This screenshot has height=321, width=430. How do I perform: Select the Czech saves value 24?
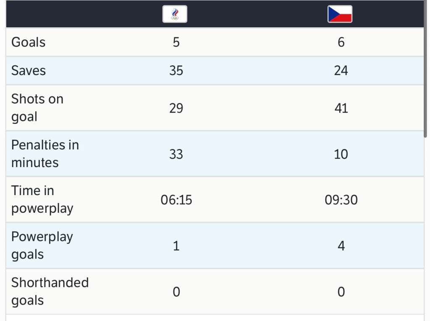click(341, 70)
